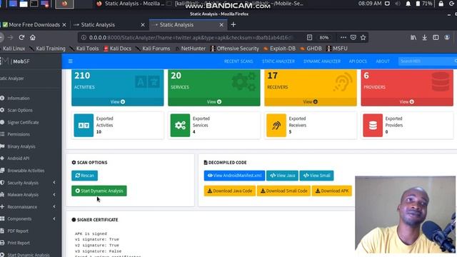This screenshot has width=457, height=257.
Task: Close the active Static Analysis tab
Action: (221, 25)
